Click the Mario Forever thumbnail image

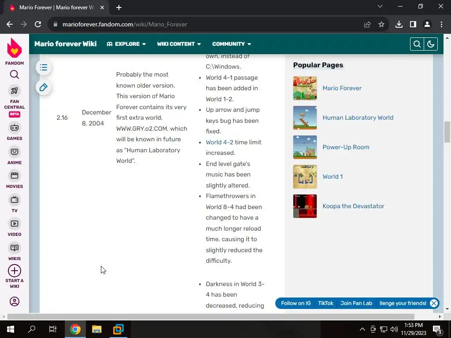click(x=305, y=88)
